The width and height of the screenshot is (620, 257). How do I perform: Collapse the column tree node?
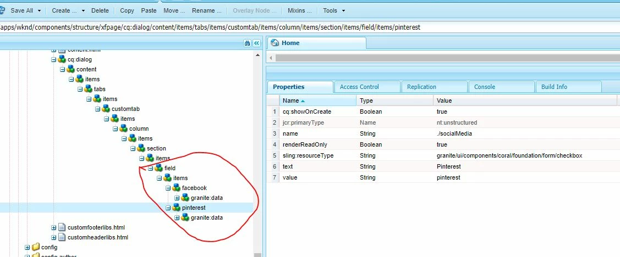(x=116, y=128)
